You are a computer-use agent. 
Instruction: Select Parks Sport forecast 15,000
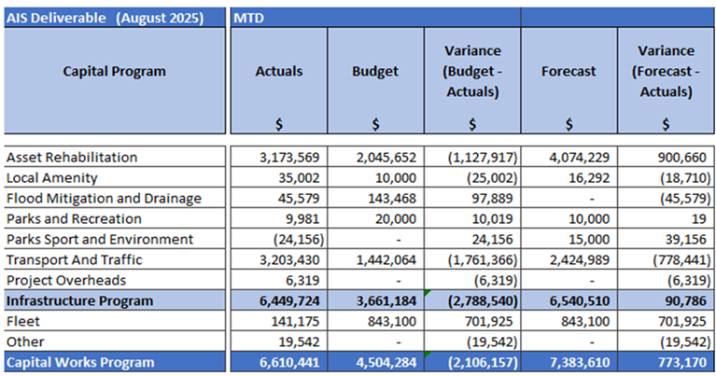(569, 239)
